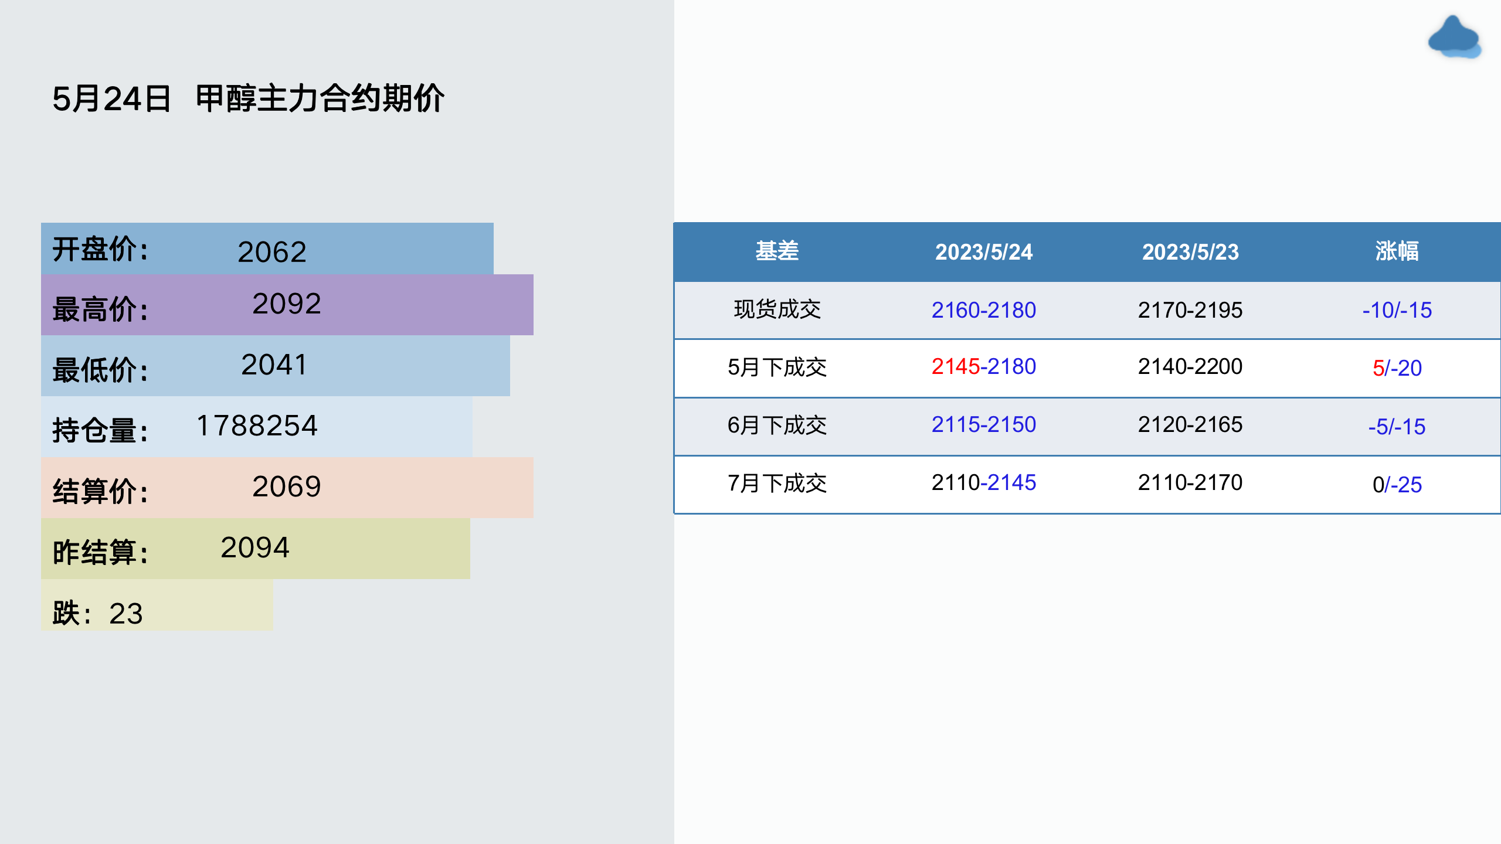Select the change cell -10/-15
The width and height of the screenshot is (1501, 844).
pos(1397,310)
